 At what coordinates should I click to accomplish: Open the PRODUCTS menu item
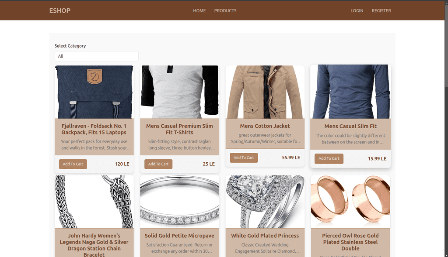pyautogui.click(x=225, y=10)
